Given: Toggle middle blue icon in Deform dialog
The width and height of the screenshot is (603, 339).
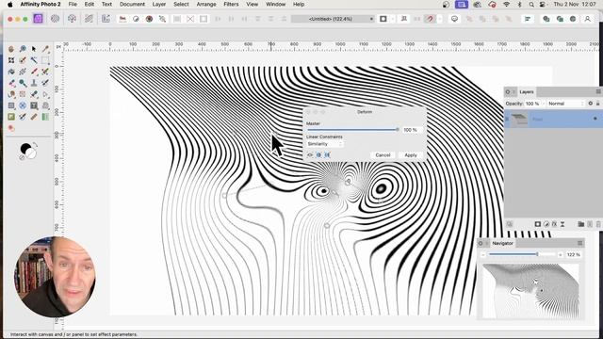Looking at the screenshot, I should click(x=318, y=154).
